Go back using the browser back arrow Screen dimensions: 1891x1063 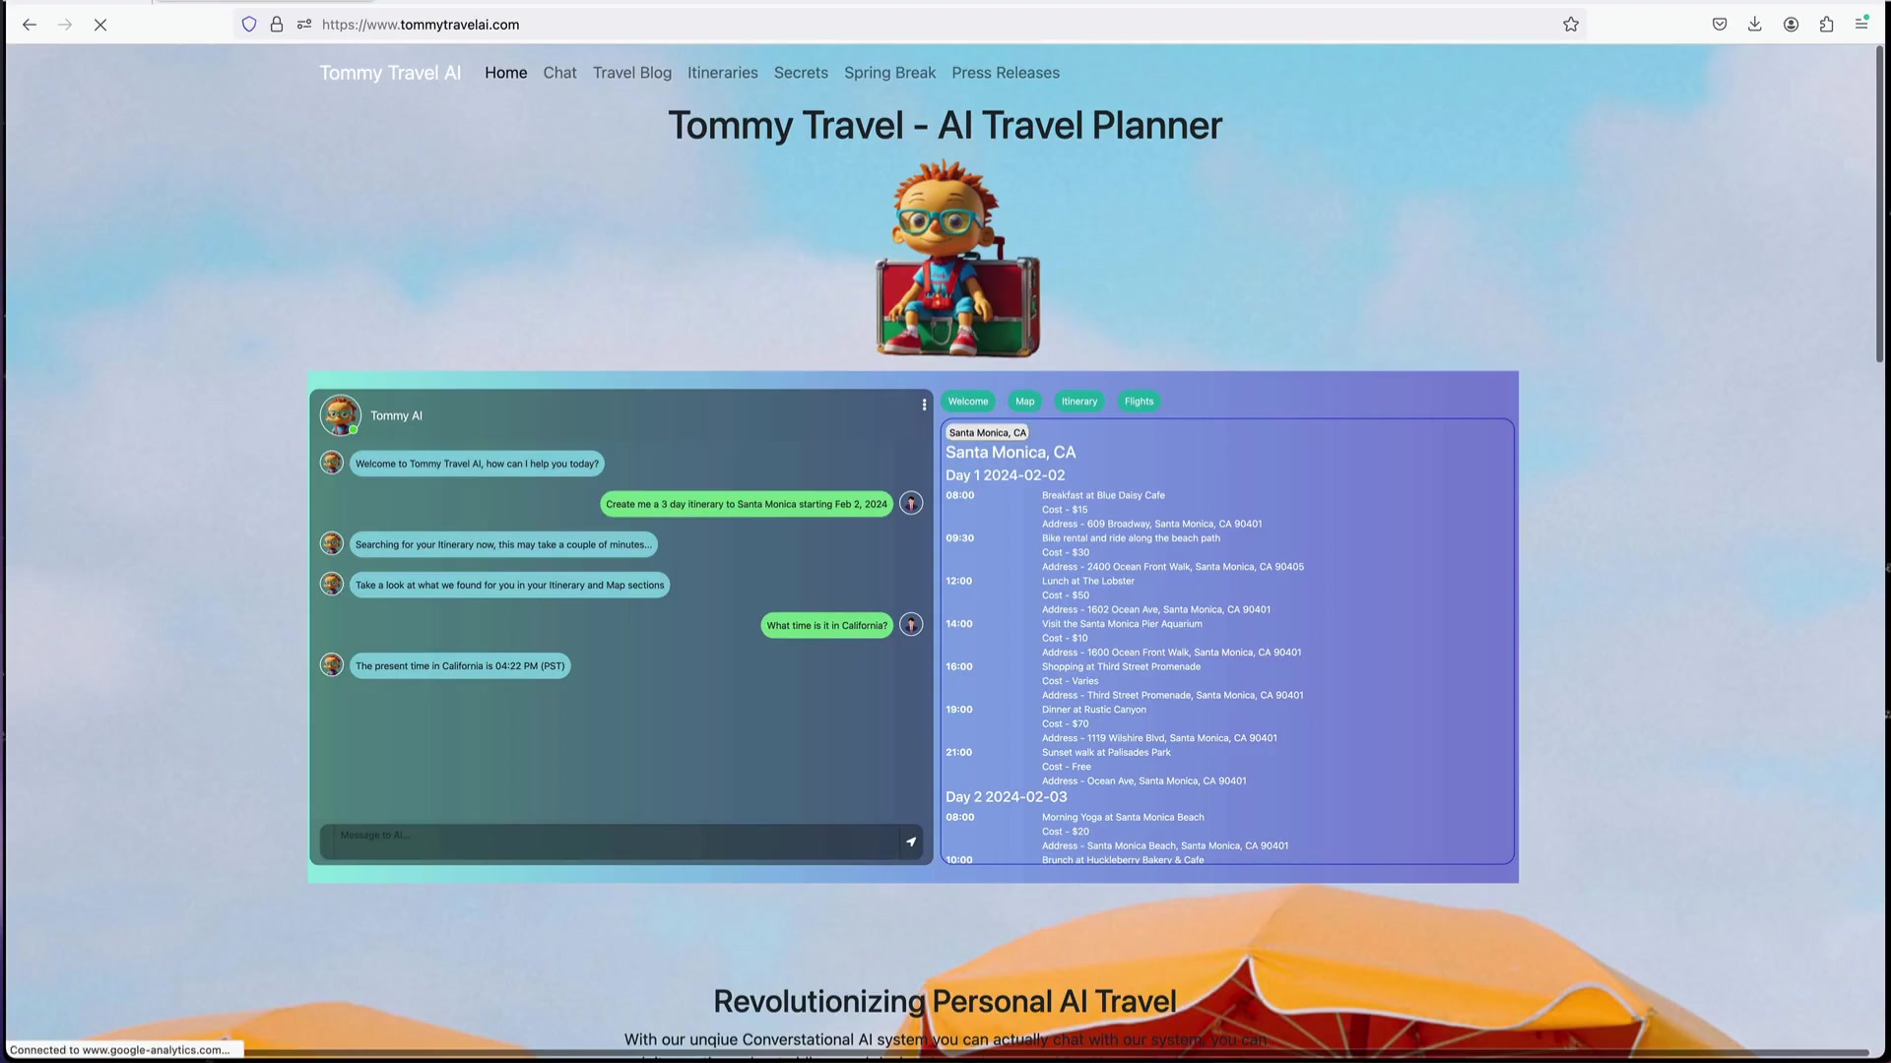(x=30, y=25)
